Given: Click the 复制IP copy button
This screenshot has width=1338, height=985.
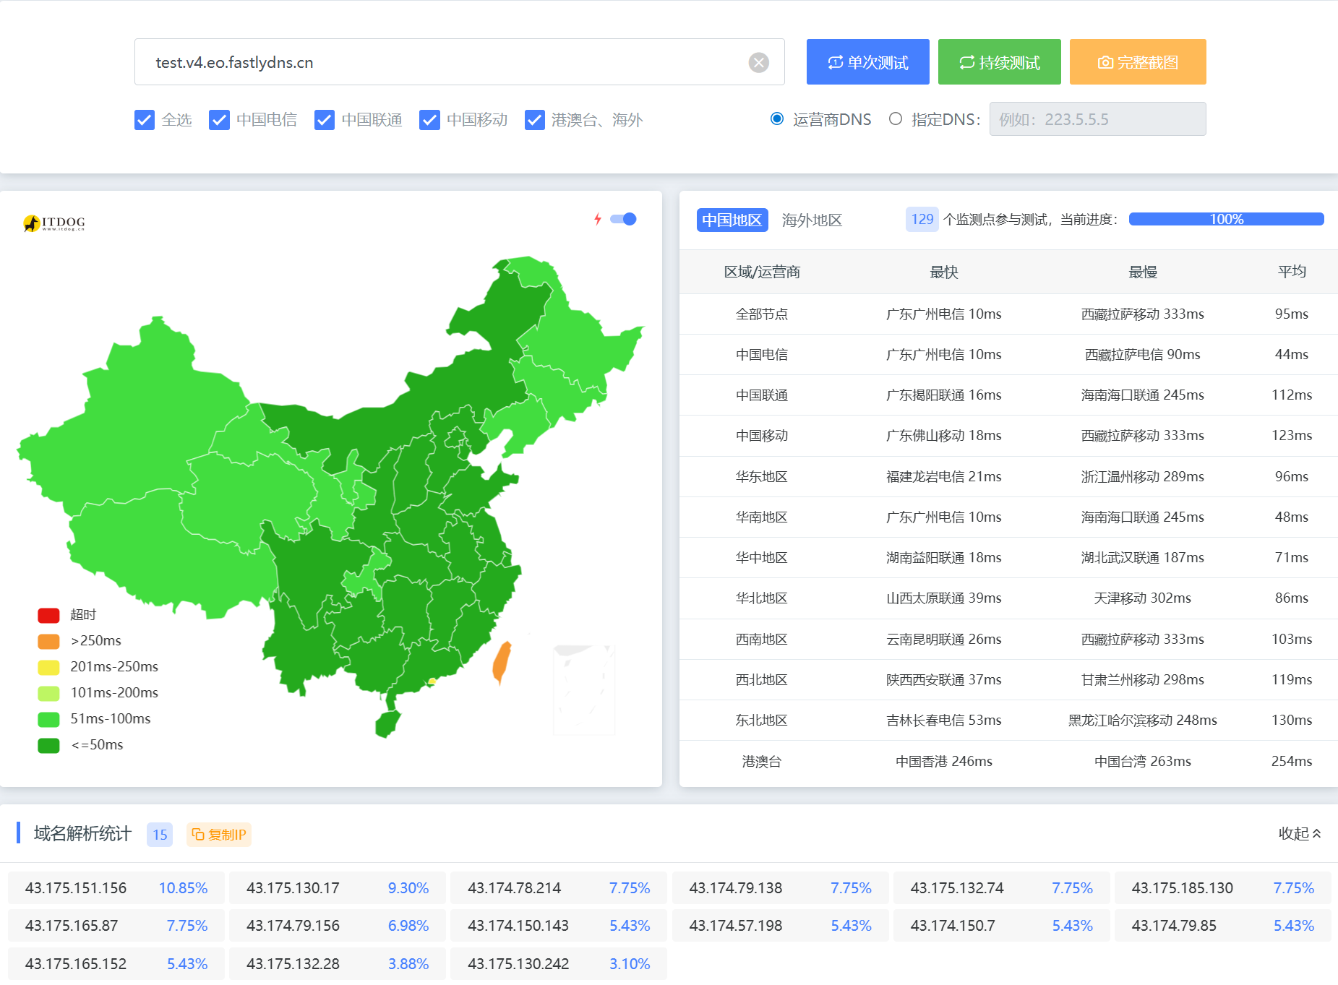Looking at the screenshot, I should tap(219, 835).
